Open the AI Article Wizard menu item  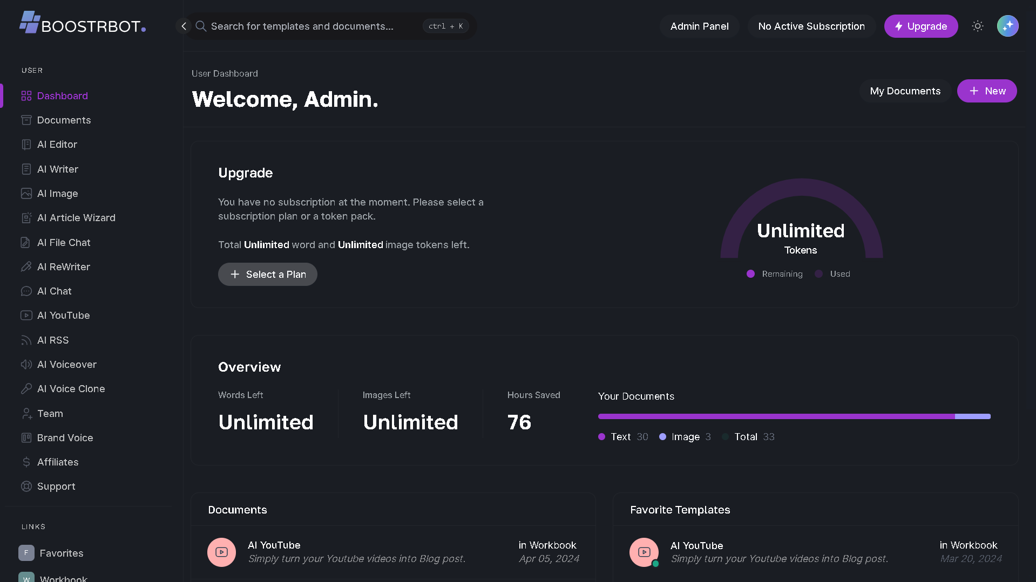point(76,218)
